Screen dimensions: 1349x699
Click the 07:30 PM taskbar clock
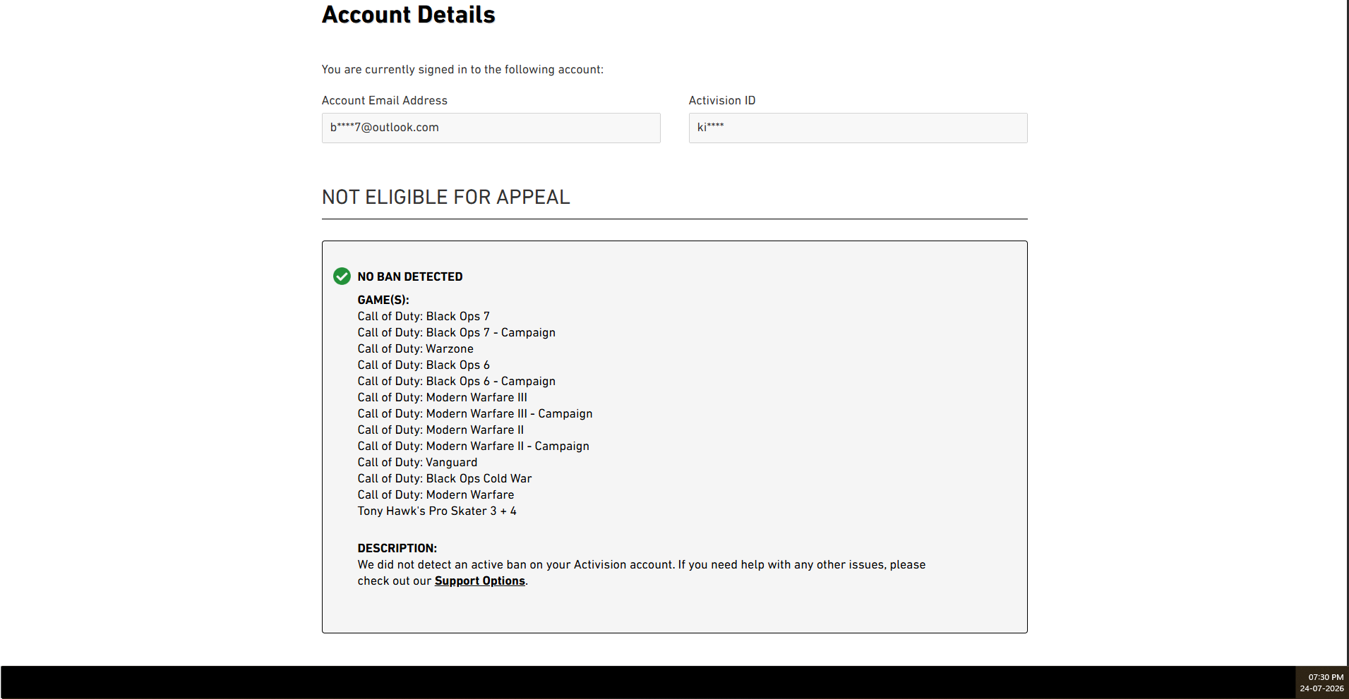(1326, 677)
